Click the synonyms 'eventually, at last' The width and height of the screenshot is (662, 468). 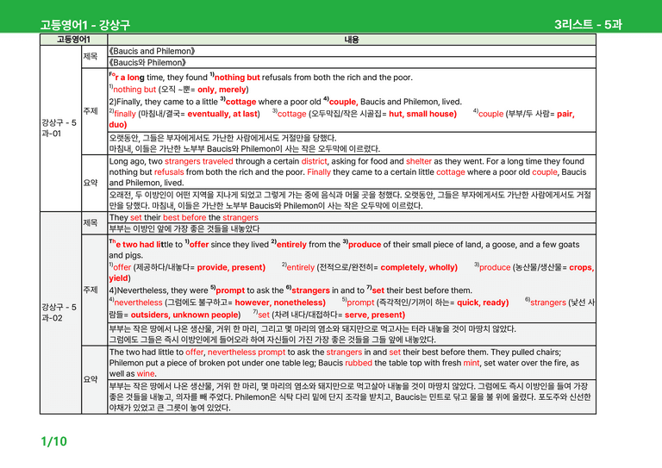(222, 114)
